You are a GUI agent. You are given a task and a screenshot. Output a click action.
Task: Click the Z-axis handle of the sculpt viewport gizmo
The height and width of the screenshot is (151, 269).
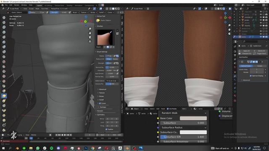86,17
